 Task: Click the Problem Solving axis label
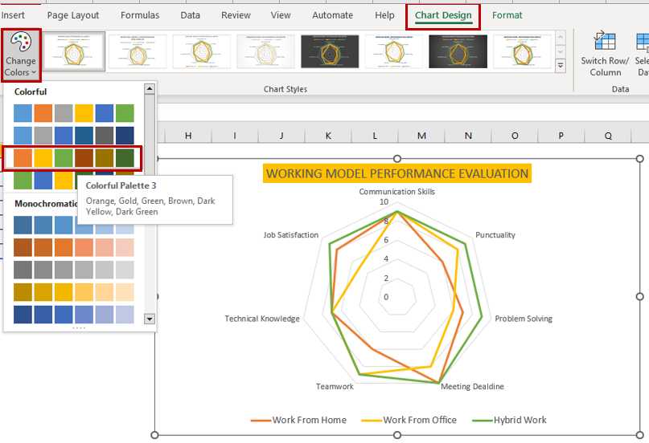click(x=524, y=319)
